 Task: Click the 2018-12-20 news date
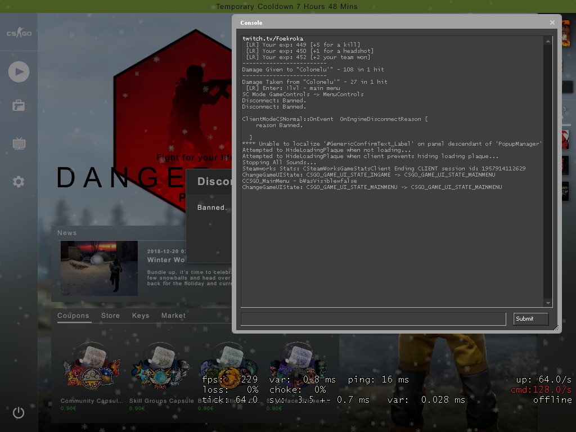[166, 251]
